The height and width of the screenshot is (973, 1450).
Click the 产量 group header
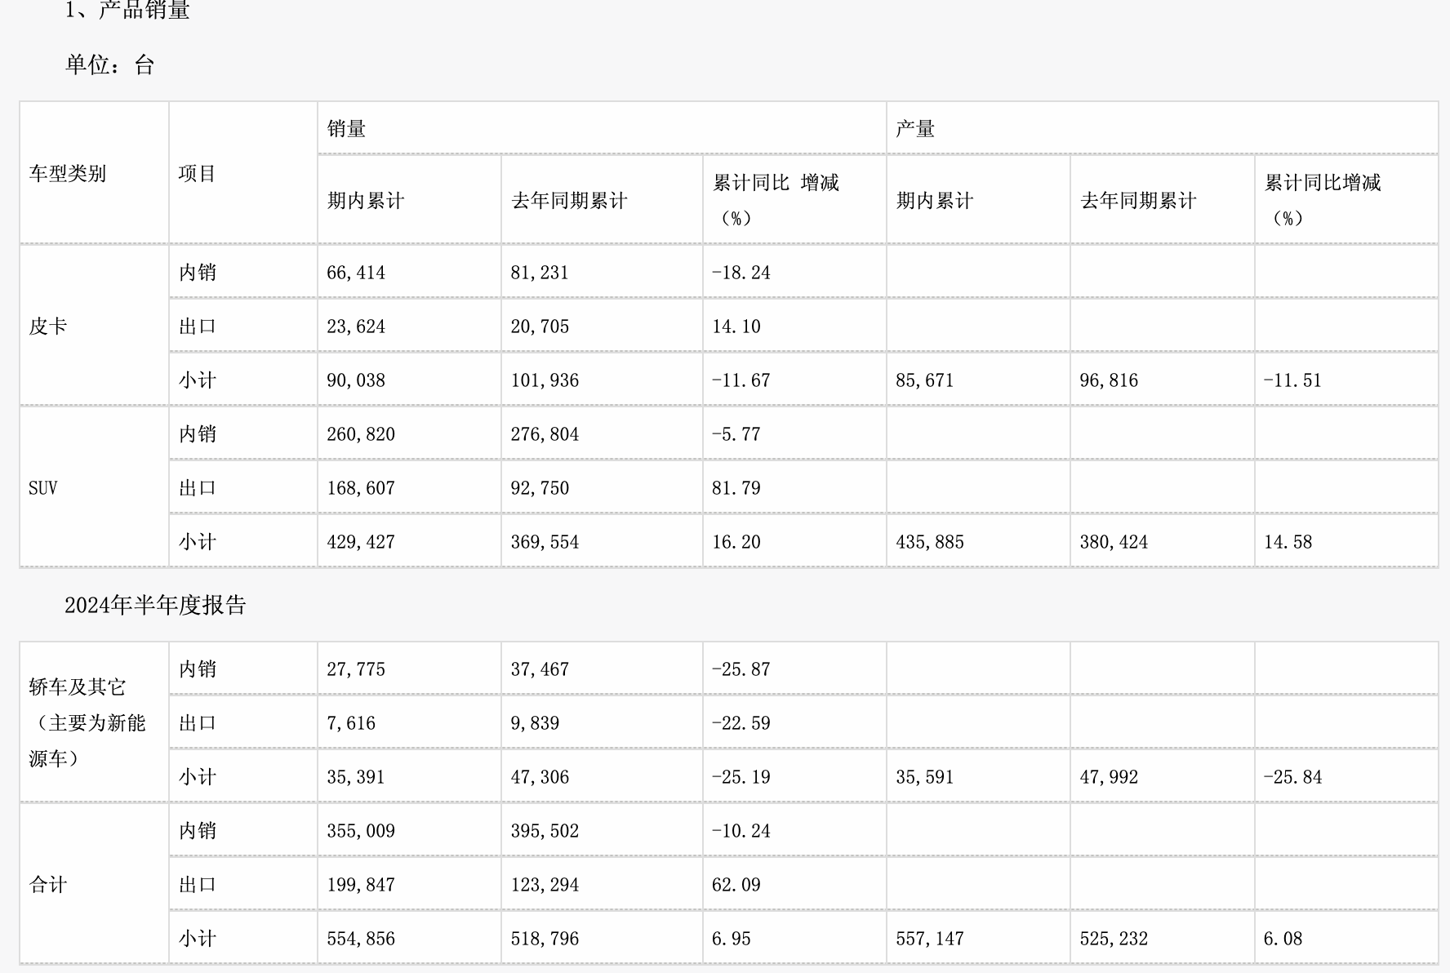[915, 129]
